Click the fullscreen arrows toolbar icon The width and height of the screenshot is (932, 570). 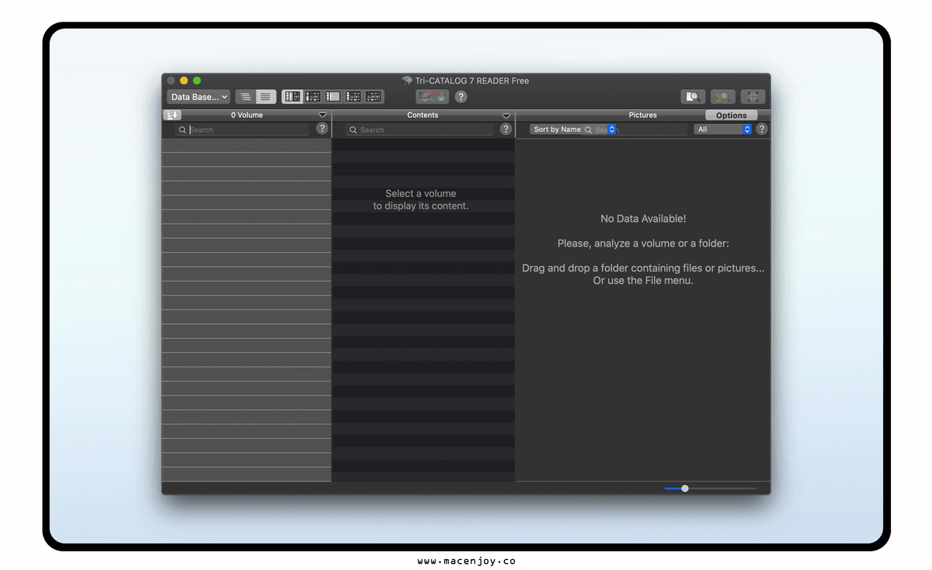point(753,97)
